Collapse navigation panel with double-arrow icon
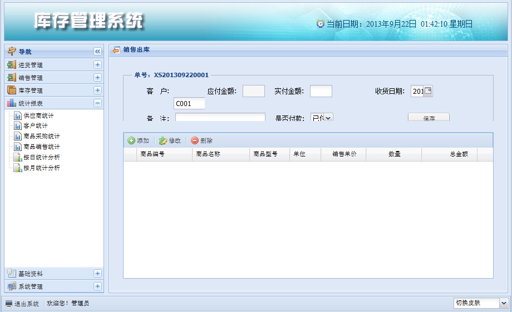512x312 pixels. click(x=97, y=52)
